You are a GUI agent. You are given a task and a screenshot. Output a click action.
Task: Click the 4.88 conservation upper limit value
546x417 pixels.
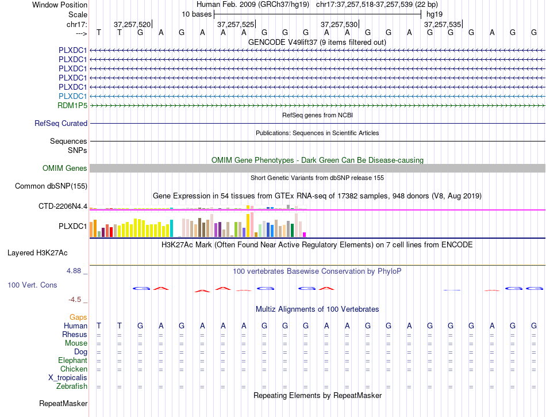tap(74, 271)
